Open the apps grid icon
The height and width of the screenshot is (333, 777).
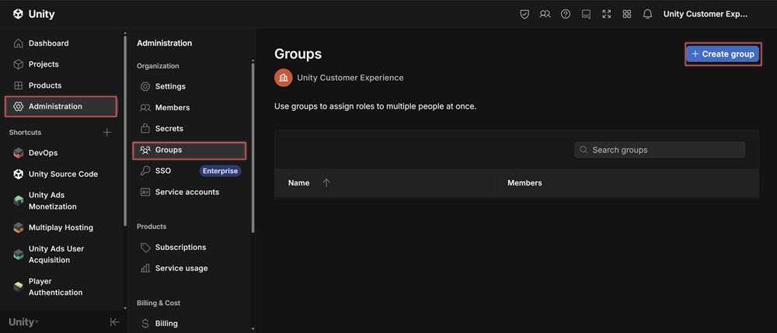pos(627,14)
